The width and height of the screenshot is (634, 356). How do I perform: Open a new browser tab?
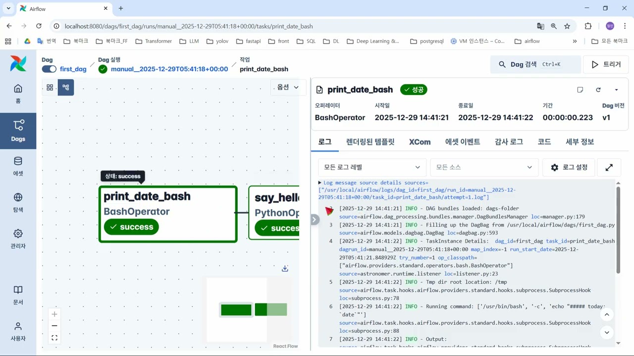coord(121,8)
